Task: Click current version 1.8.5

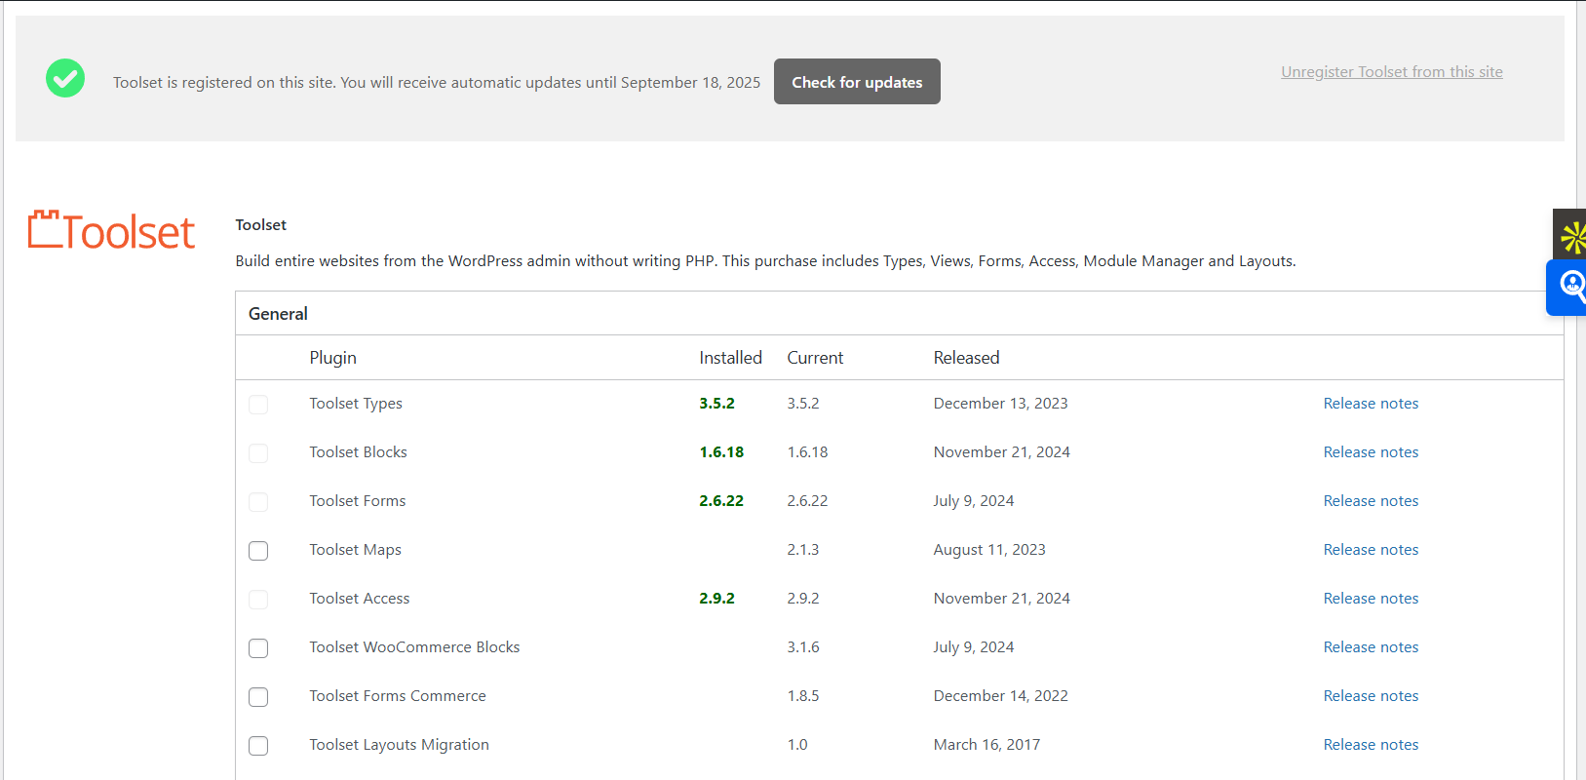Action: [803, 696]
